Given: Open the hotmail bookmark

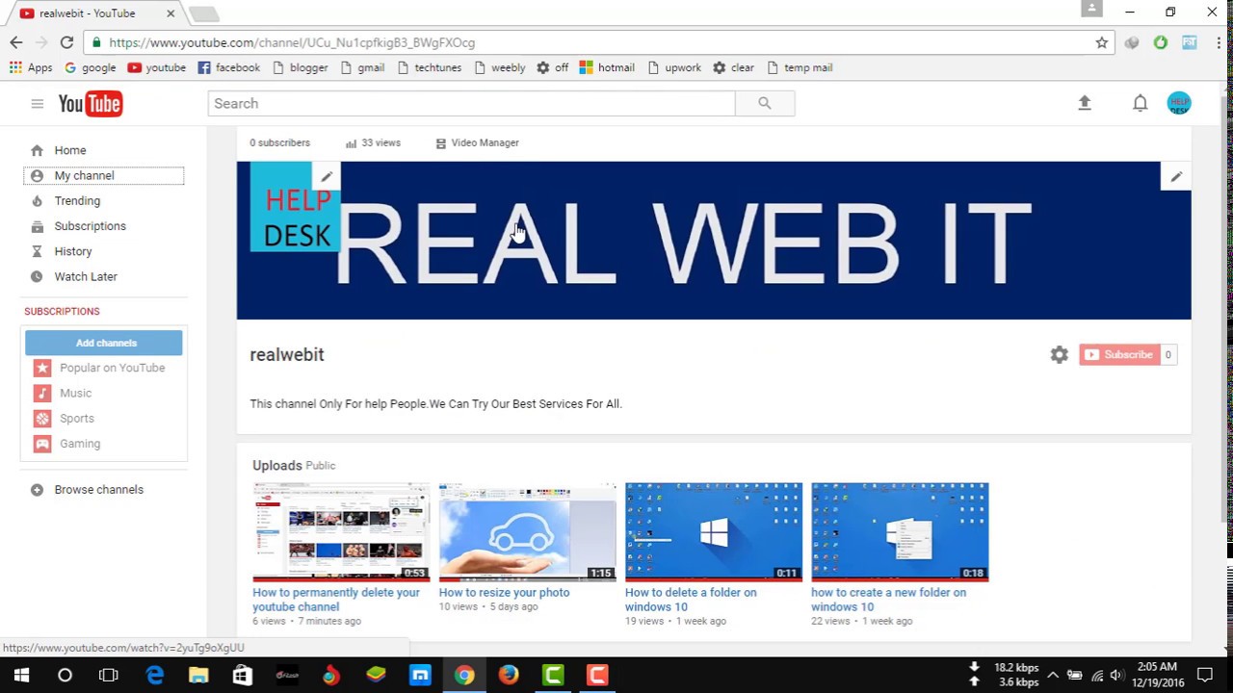Looking at the screenshot, I should click(606, 67).
